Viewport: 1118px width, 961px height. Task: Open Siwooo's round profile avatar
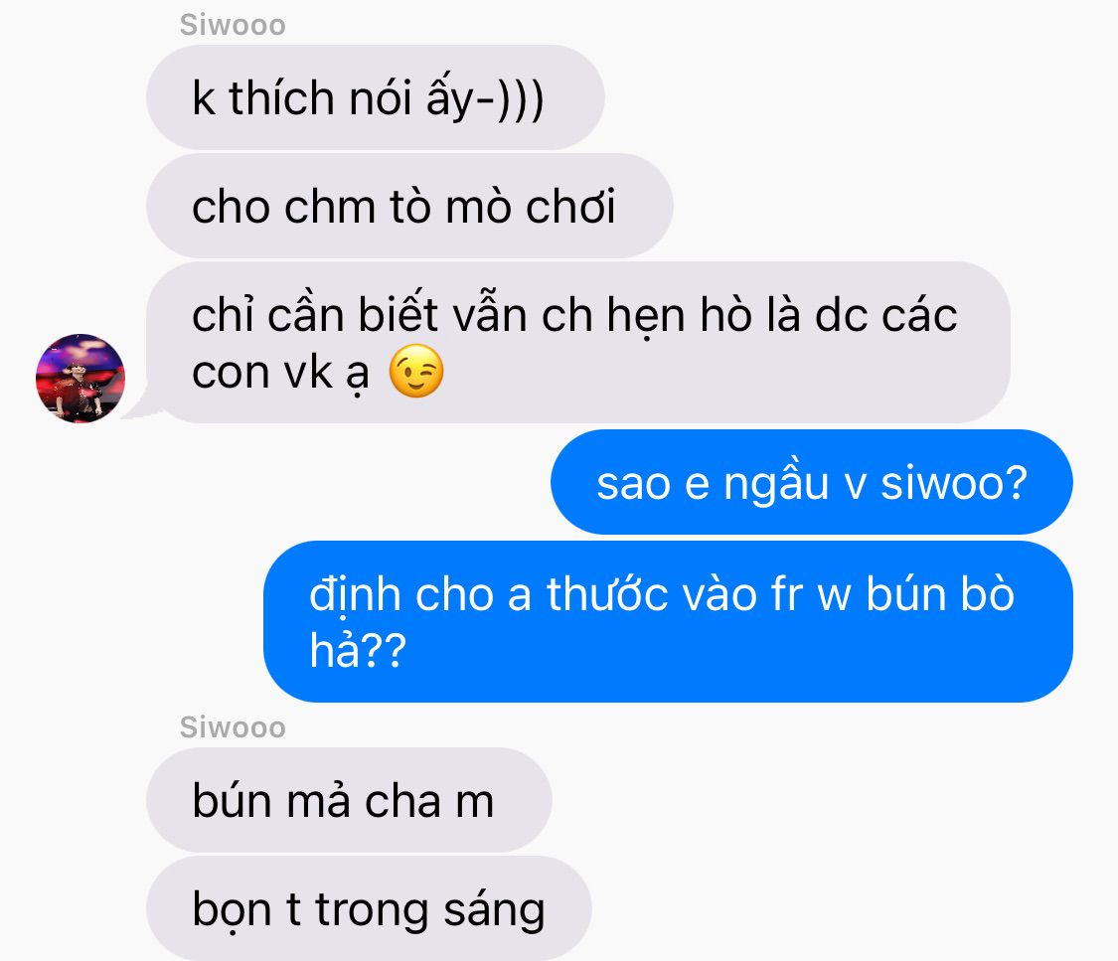(80, 378)
